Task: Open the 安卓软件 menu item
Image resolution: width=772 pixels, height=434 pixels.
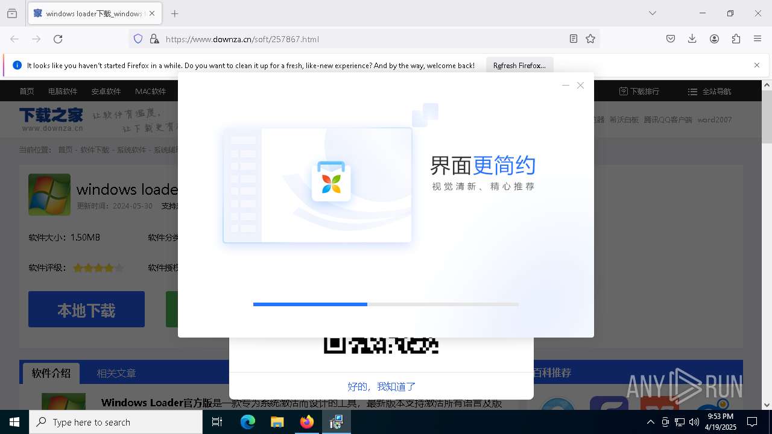Action: pos(106,92)
